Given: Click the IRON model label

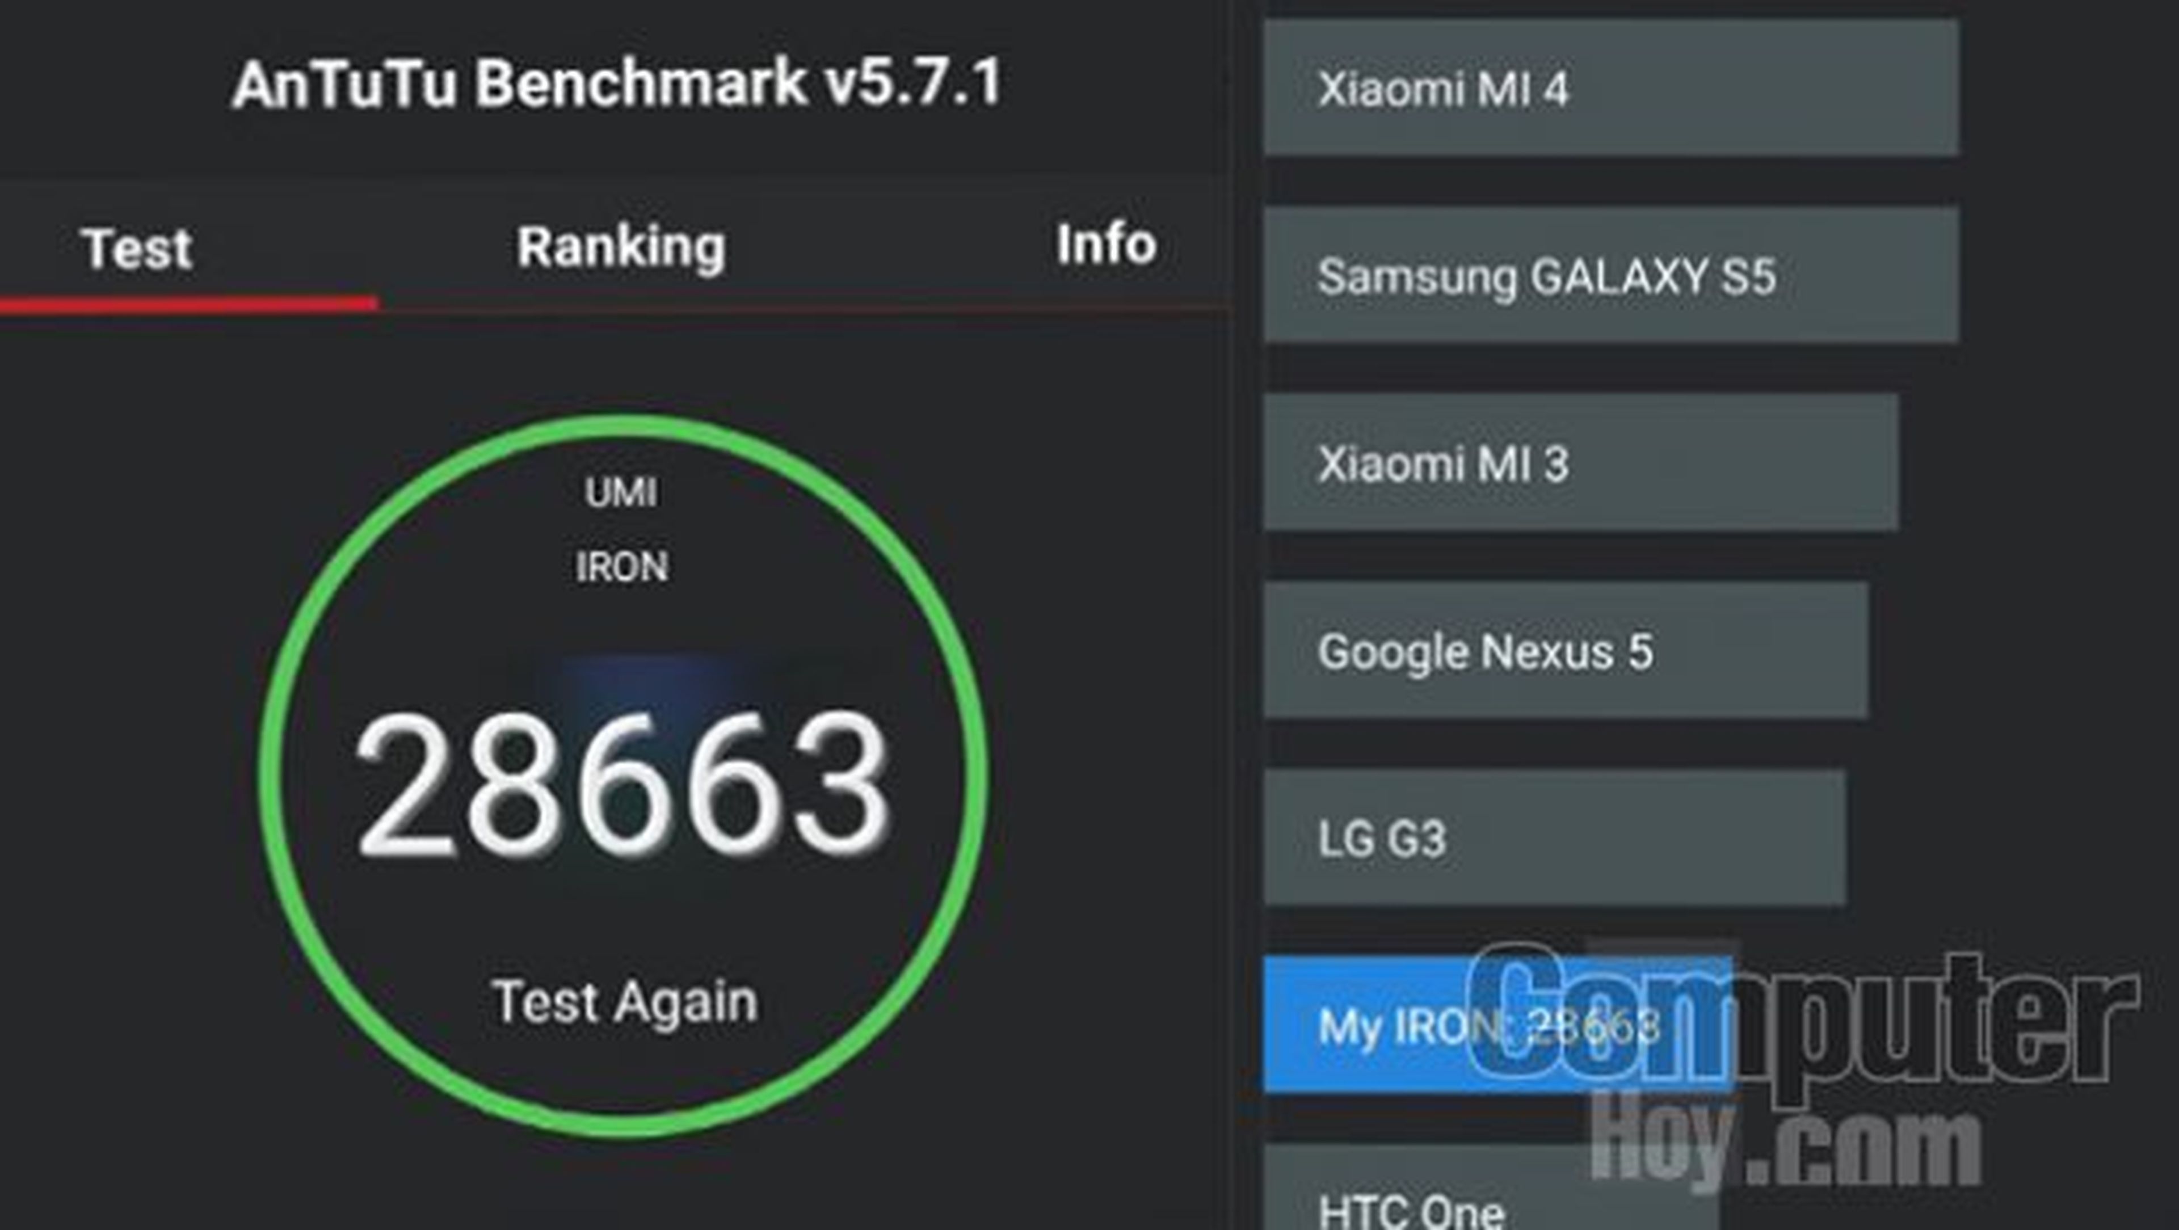Looking at the screenshot, I should coord(622,566).
